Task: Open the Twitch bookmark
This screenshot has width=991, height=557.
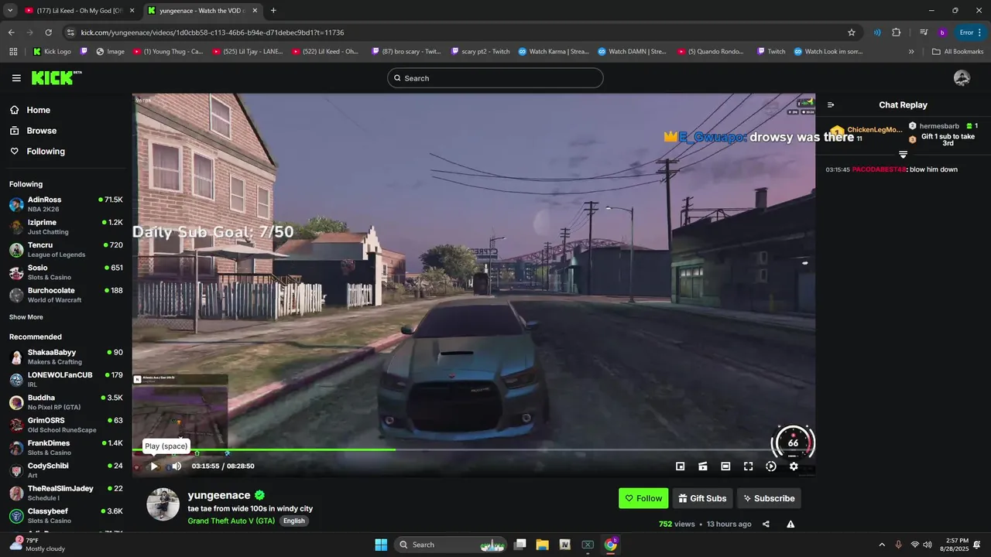Action: pyautogui.click(x=770, y=52)
